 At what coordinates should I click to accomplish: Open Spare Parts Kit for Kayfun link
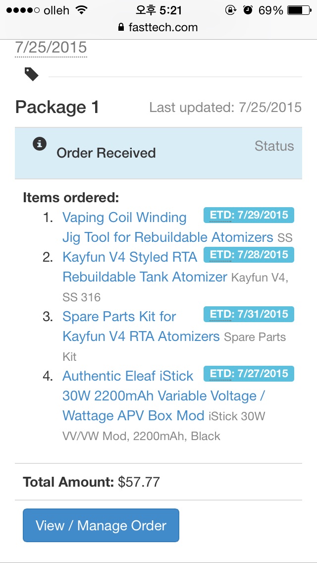(119, 317)
